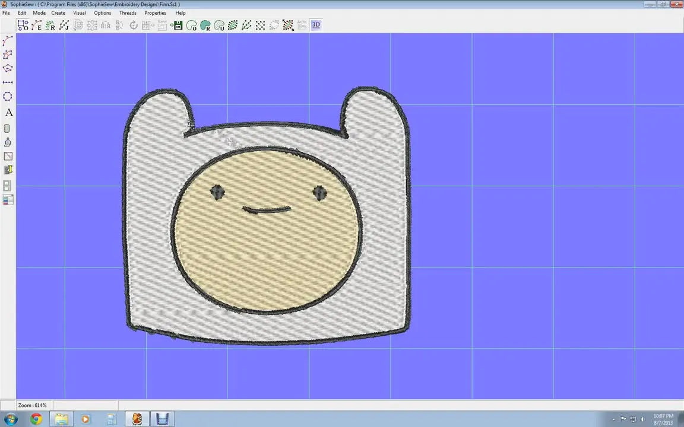
Task: Open the Threads menu
Action: point(128,13)
